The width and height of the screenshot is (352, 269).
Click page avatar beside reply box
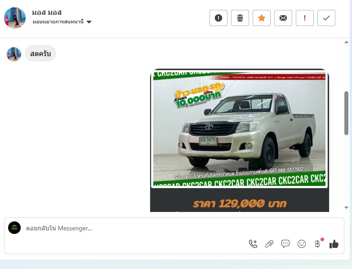pyautogui.click(x=14, y=228)
